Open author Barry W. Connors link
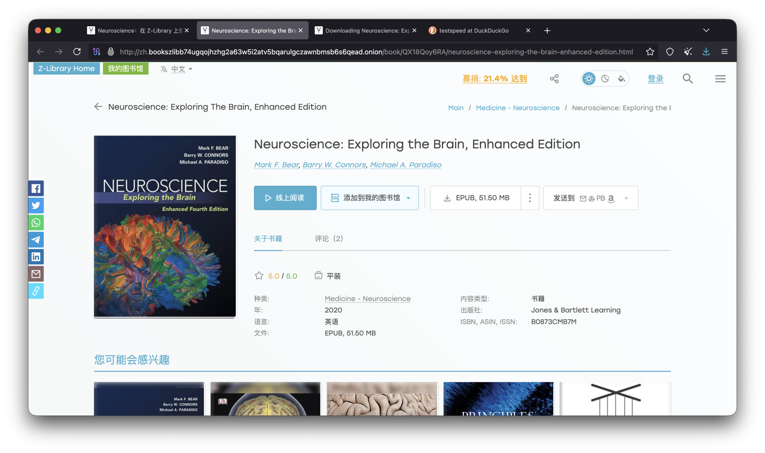This screenshot has width=765, height=453. click(x=334, y=165)
